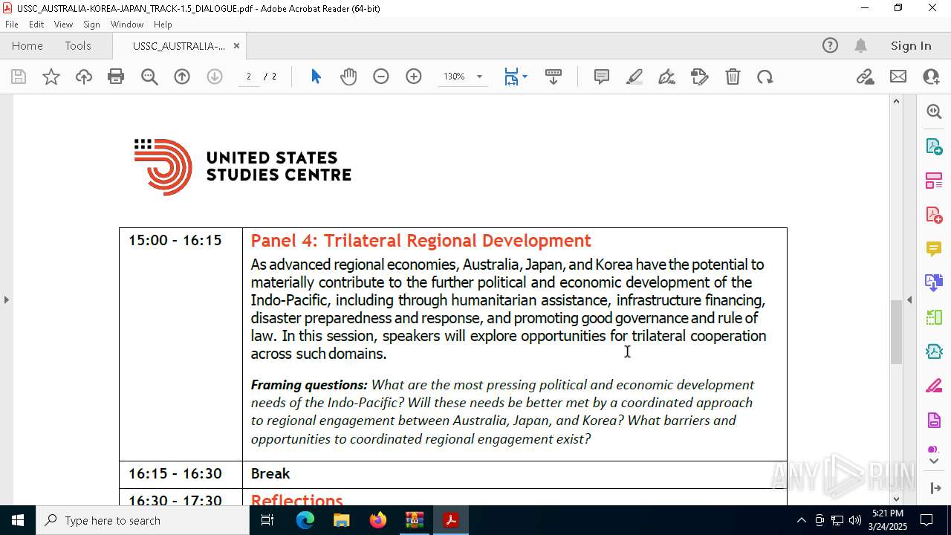Click the page number input field
Viewport: 951px width, 535px height.
click(249, 77)
